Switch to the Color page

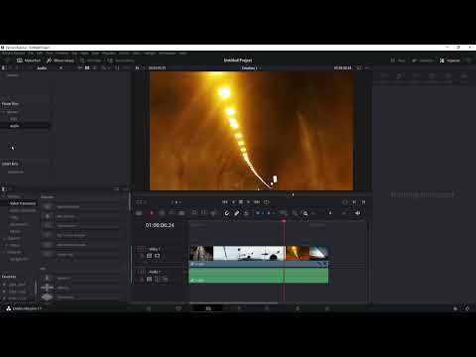click(x=267, y=308)
